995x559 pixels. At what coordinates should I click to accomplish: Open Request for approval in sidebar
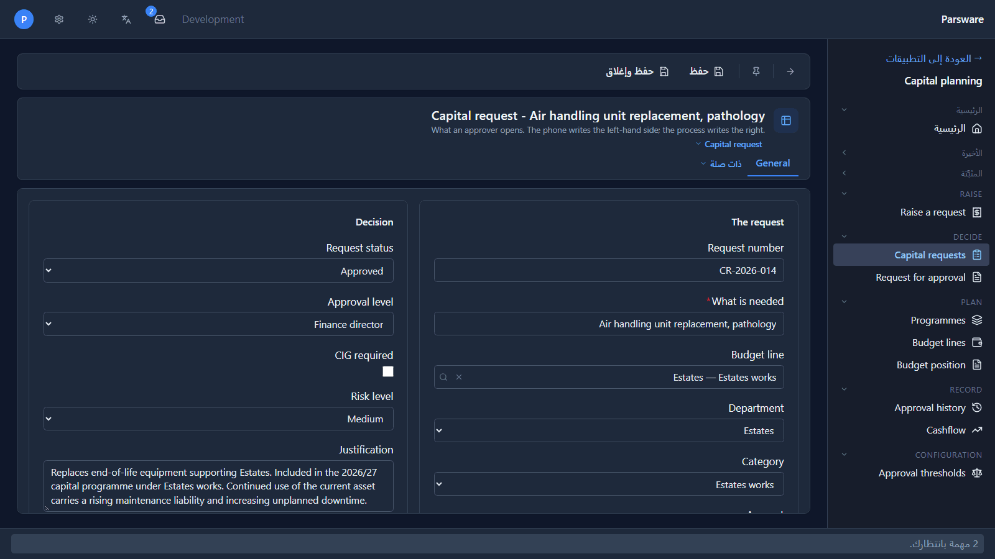[x=911, y=277]
